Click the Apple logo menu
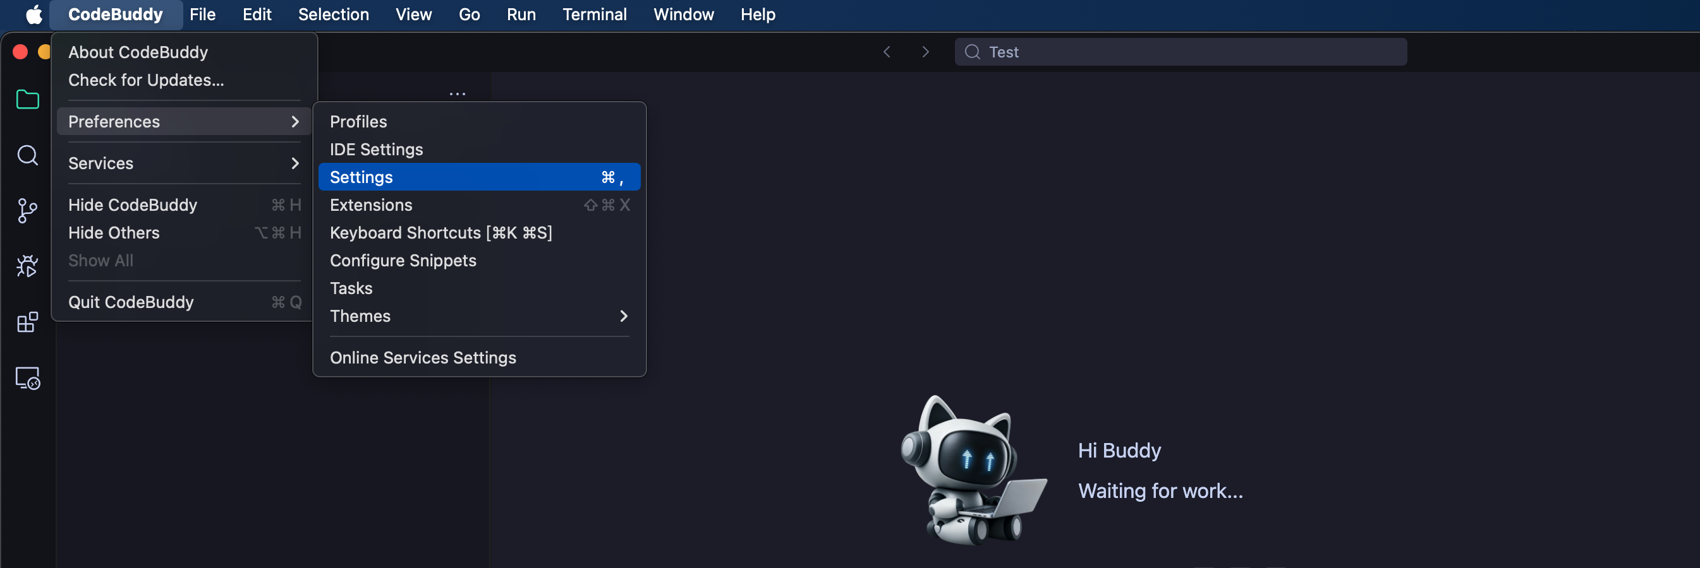This screenshot has width=1700, height=568. (33, 15)
